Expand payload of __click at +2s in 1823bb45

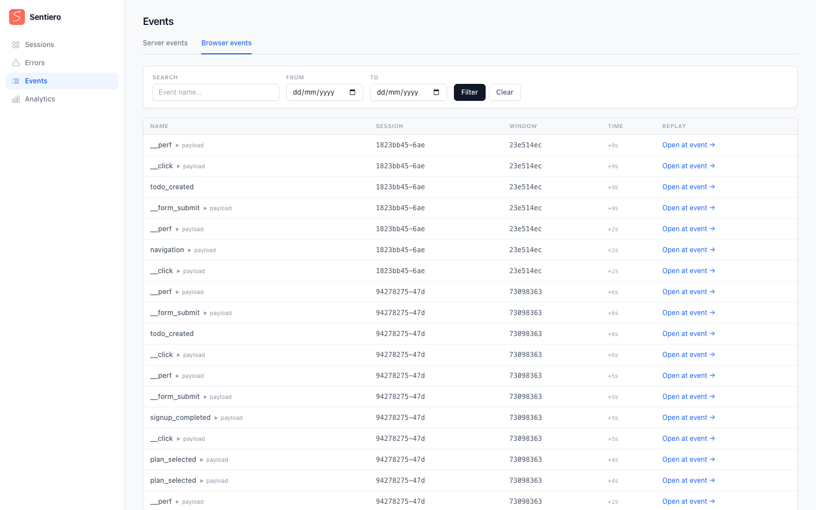tap(190, 271)
